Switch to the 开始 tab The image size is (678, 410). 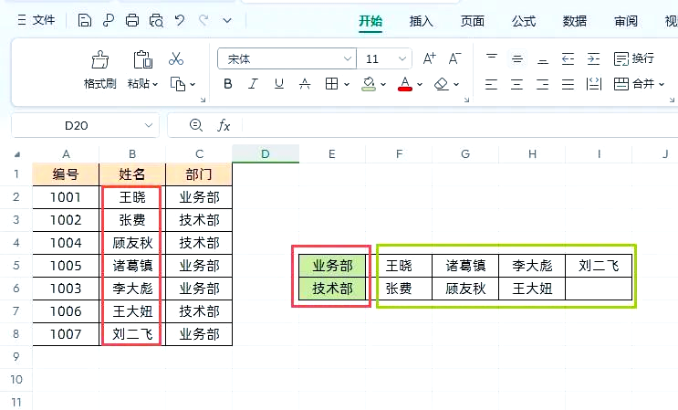click(x=370, y=21)
